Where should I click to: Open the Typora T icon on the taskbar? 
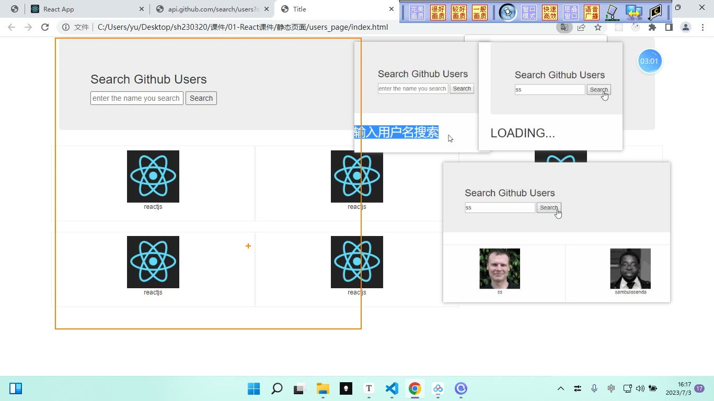click(369, 388)
